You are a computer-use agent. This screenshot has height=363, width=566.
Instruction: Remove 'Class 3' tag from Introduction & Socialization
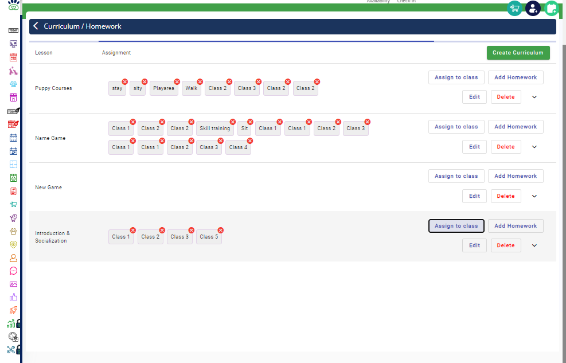192,230
